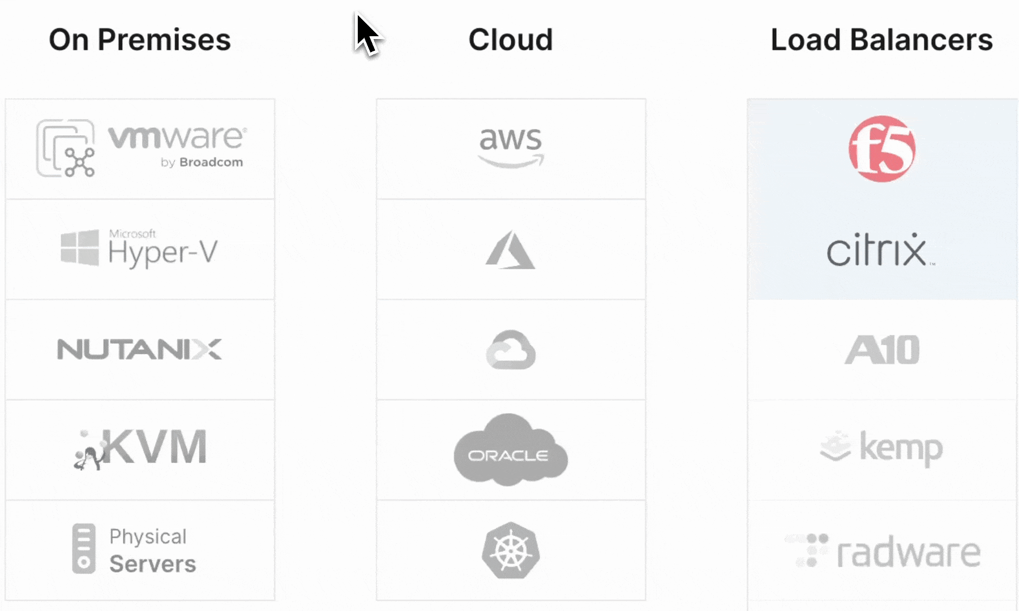Click the Nutanix logo
The height and width of the screenshot is (611, 1019).
point(140,350)
